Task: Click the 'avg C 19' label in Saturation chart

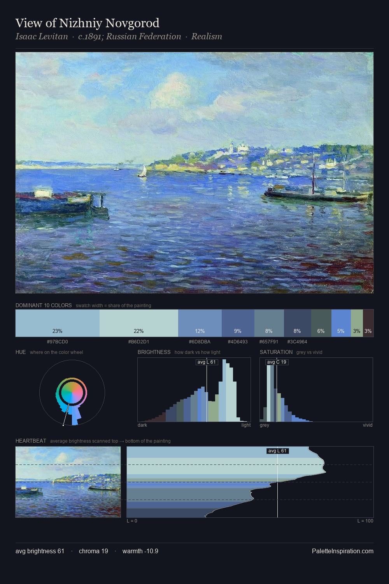Action: (x=277, y=362)
